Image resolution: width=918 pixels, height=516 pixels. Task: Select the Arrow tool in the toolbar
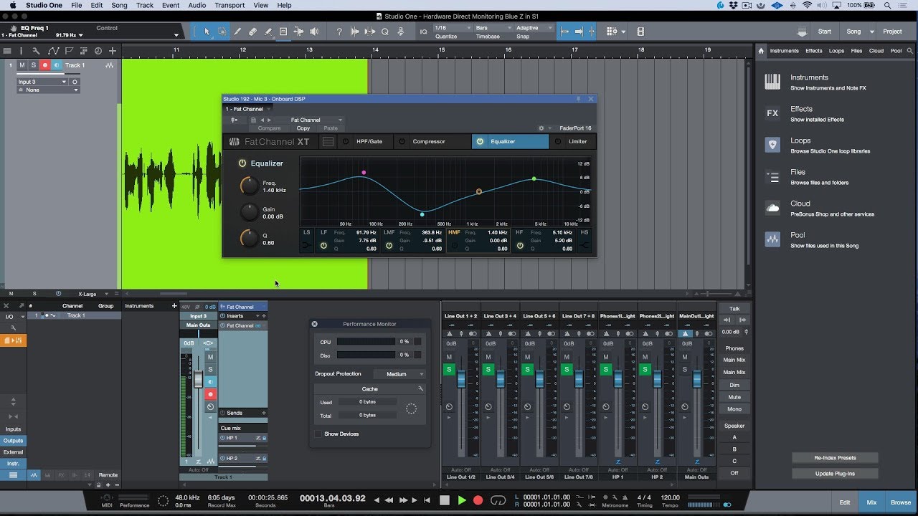click(207, 32)
